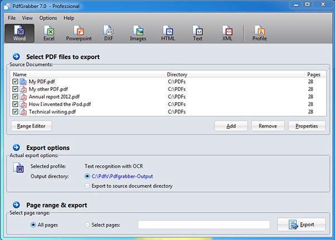Open the File menu

point(12,18)
